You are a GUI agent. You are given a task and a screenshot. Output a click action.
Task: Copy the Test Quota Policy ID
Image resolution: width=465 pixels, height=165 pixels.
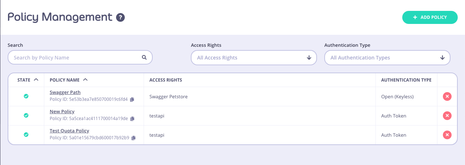[133, 138]
